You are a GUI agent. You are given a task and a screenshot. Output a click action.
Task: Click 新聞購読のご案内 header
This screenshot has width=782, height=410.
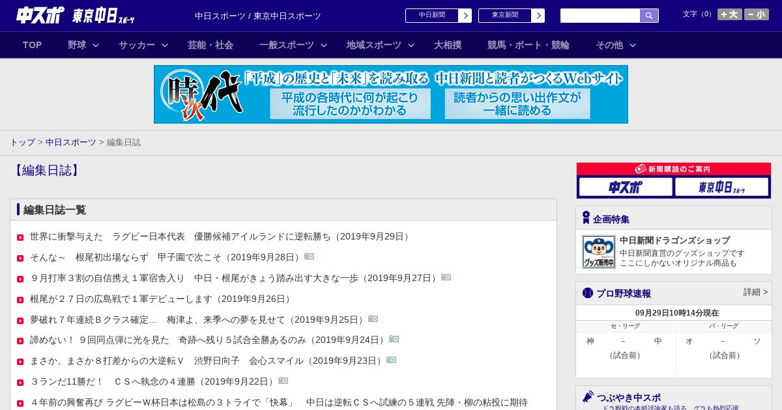[674, 169]
